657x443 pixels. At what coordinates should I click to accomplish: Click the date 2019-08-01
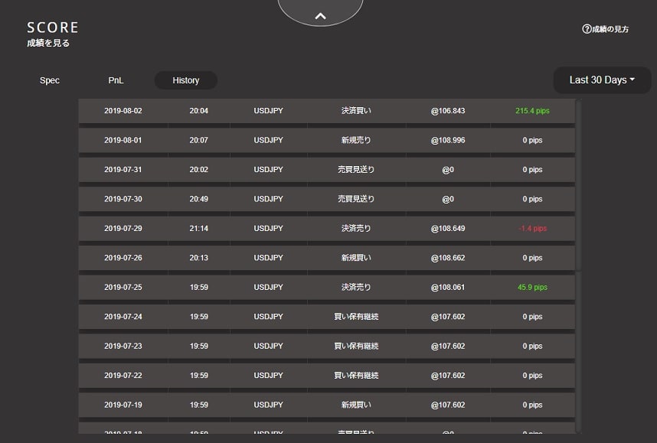tap(123, 140)
